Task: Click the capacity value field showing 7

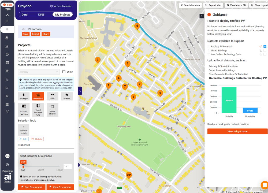Action: click(x=68, y=167)
